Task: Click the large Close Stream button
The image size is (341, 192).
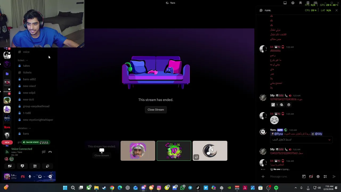Action: [x=156, y=110]
